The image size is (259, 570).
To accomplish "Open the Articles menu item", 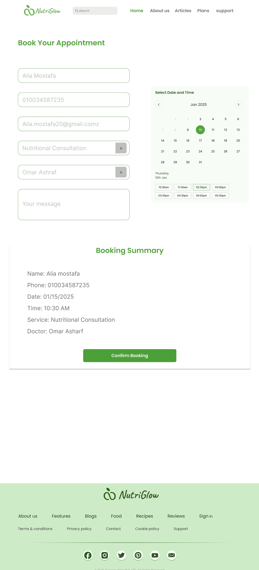I will [183, 11].
